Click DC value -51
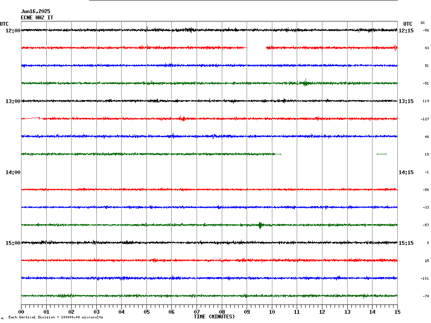 426,83
